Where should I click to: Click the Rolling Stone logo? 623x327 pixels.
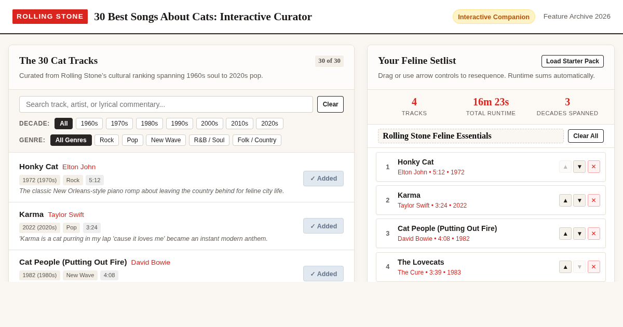tap(50, 17)
